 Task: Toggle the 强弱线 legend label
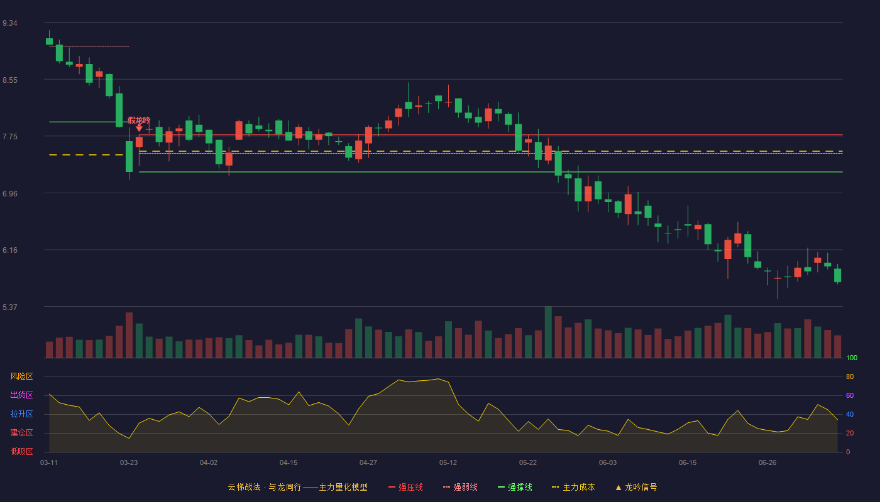465,488
